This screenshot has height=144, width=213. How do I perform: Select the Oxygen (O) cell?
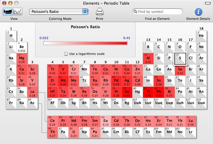[x=180, y=48]
